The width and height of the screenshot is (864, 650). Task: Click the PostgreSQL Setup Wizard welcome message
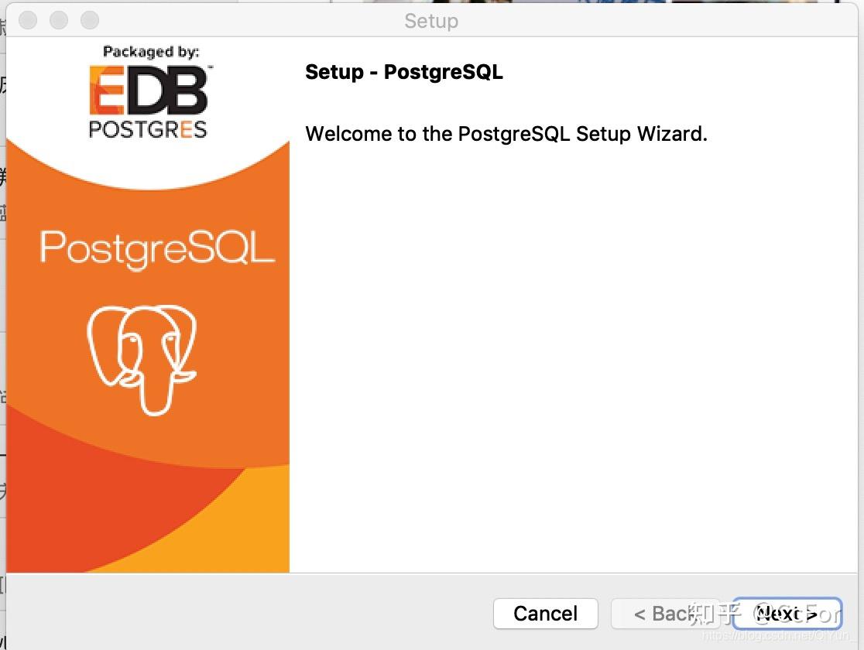pos(506,134)
